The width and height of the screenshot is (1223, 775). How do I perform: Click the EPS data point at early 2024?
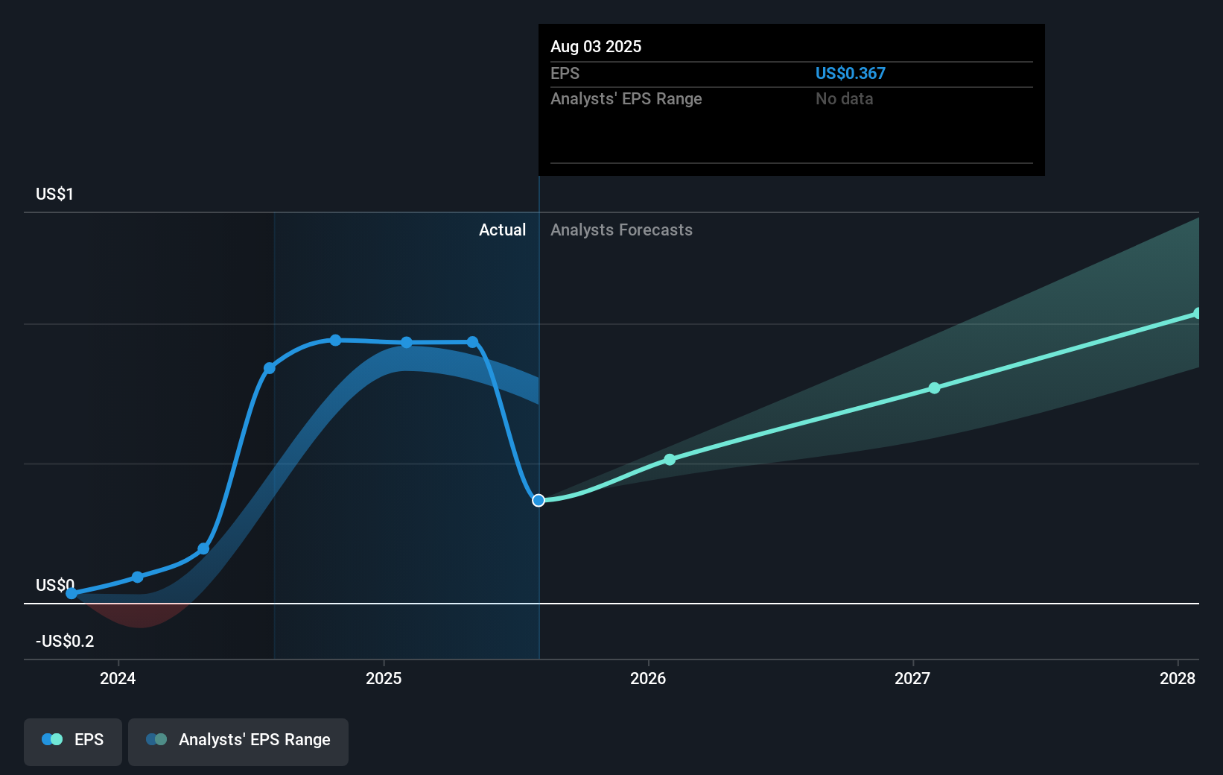138,577
